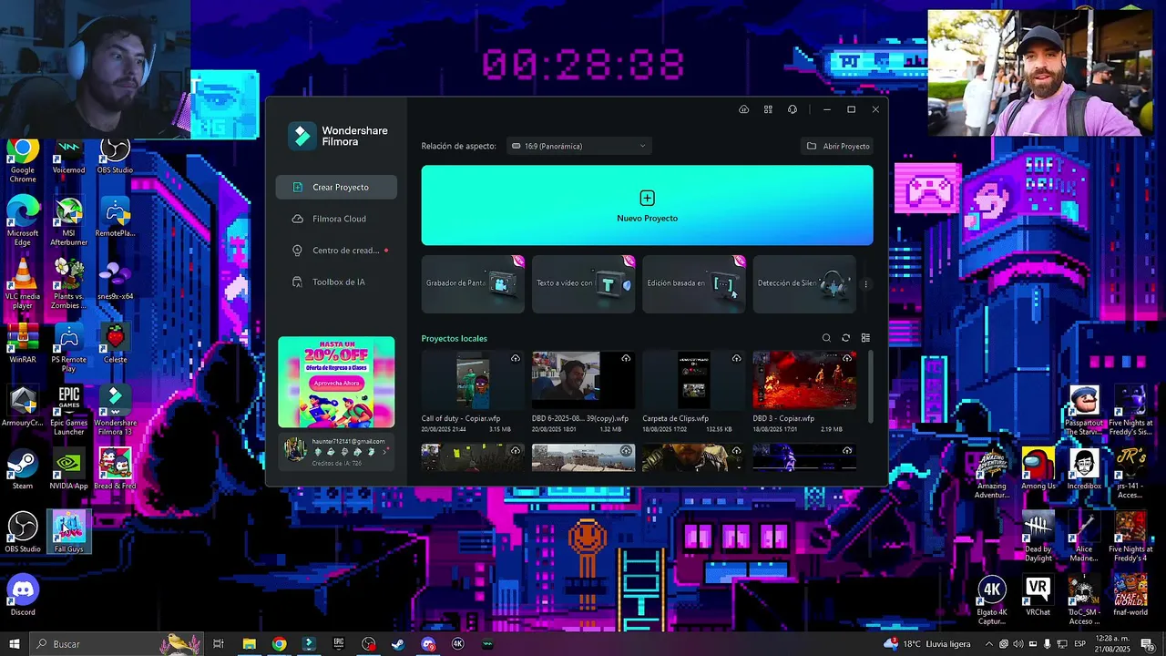Open Call of duty - Copiar.wfp thumbnail

coord(473,381)
